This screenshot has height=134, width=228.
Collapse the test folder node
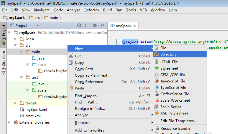pos(21,78)
